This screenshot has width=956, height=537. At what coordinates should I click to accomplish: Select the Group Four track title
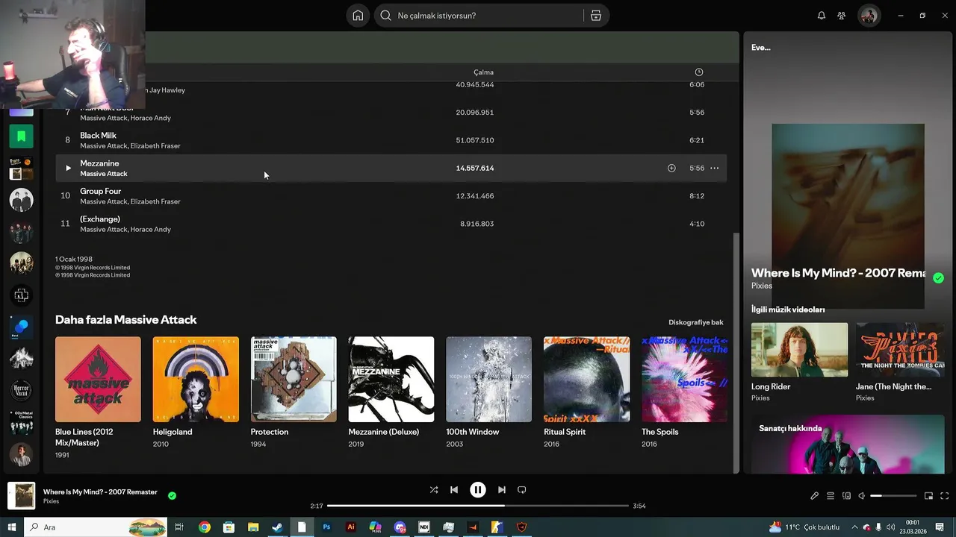pyautogui.click(x=101, y=191)
